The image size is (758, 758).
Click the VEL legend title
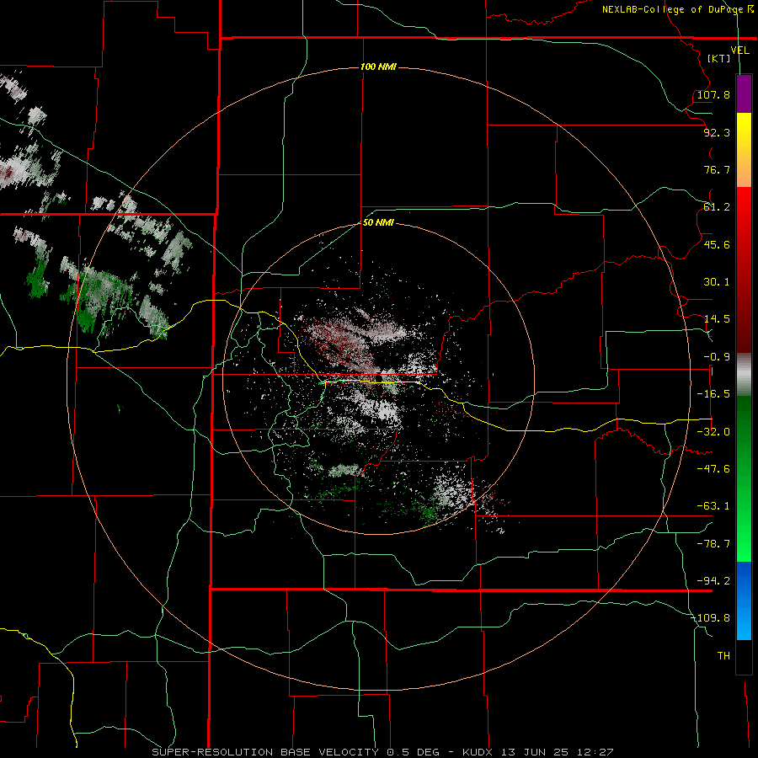pos(739,51)
